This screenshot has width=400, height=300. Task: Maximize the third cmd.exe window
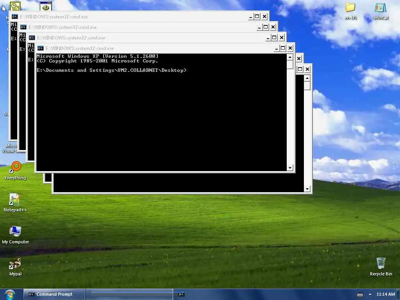(274, 38)
